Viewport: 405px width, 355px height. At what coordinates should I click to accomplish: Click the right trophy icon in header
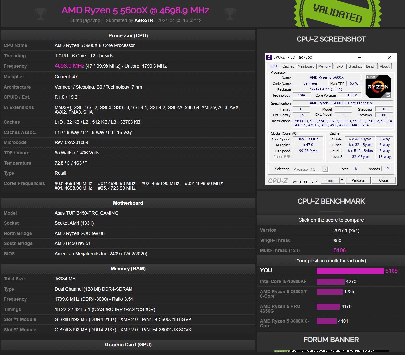click(230, 13)
